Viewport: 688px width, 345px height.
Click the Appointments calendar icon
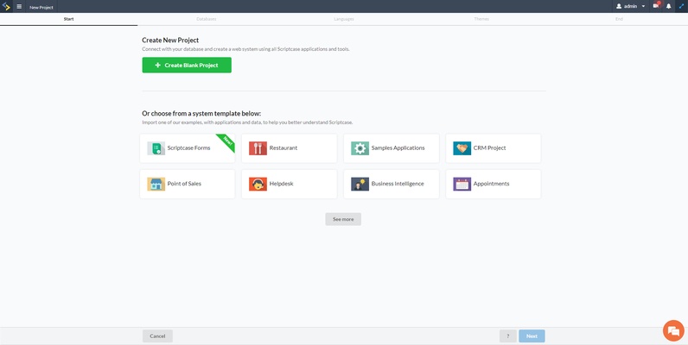pyautogui.click(x=462, y=184)
